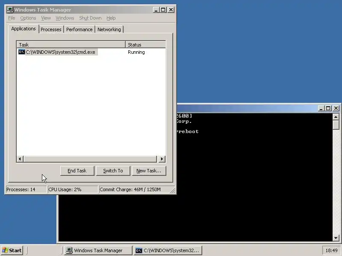This screenshot has height=256, width=342.
Task: Click the Running status text
Action: click(x=136, y=52)
